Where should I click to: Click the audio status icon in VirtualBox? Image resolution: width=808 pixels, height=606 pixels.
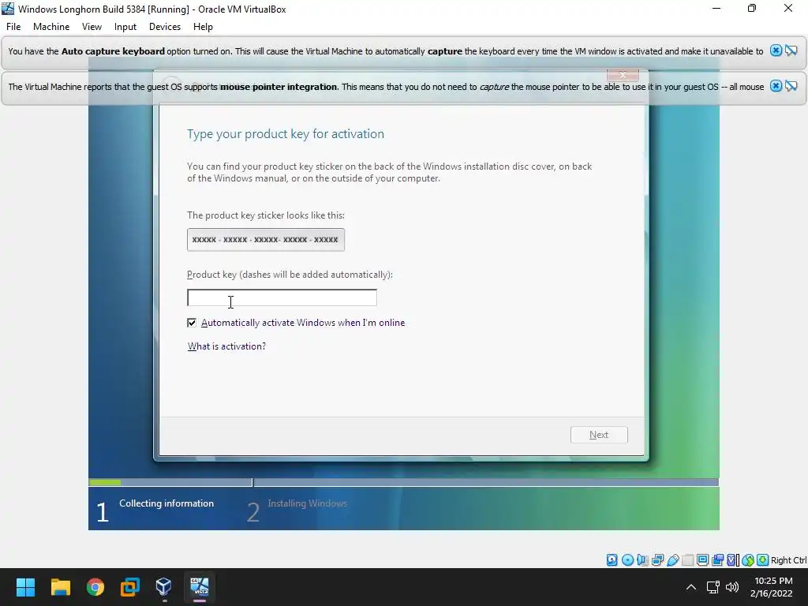642,560
